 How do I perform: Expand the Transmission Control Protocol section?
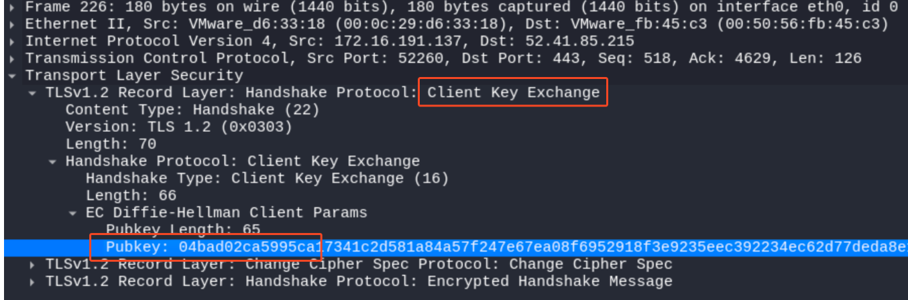pos(11,58)
